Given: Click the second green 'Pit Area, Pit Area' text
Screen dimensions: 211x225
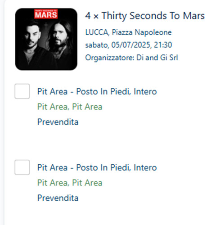Looking at the screenshot, I should pyautogui.click(x=70, y=183).
